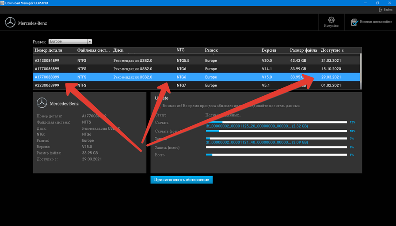Click the Mercedes-Benz star logo in header

10,23
